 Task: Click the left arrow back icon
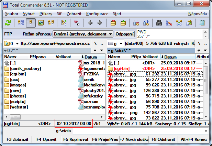click(90, 23)
